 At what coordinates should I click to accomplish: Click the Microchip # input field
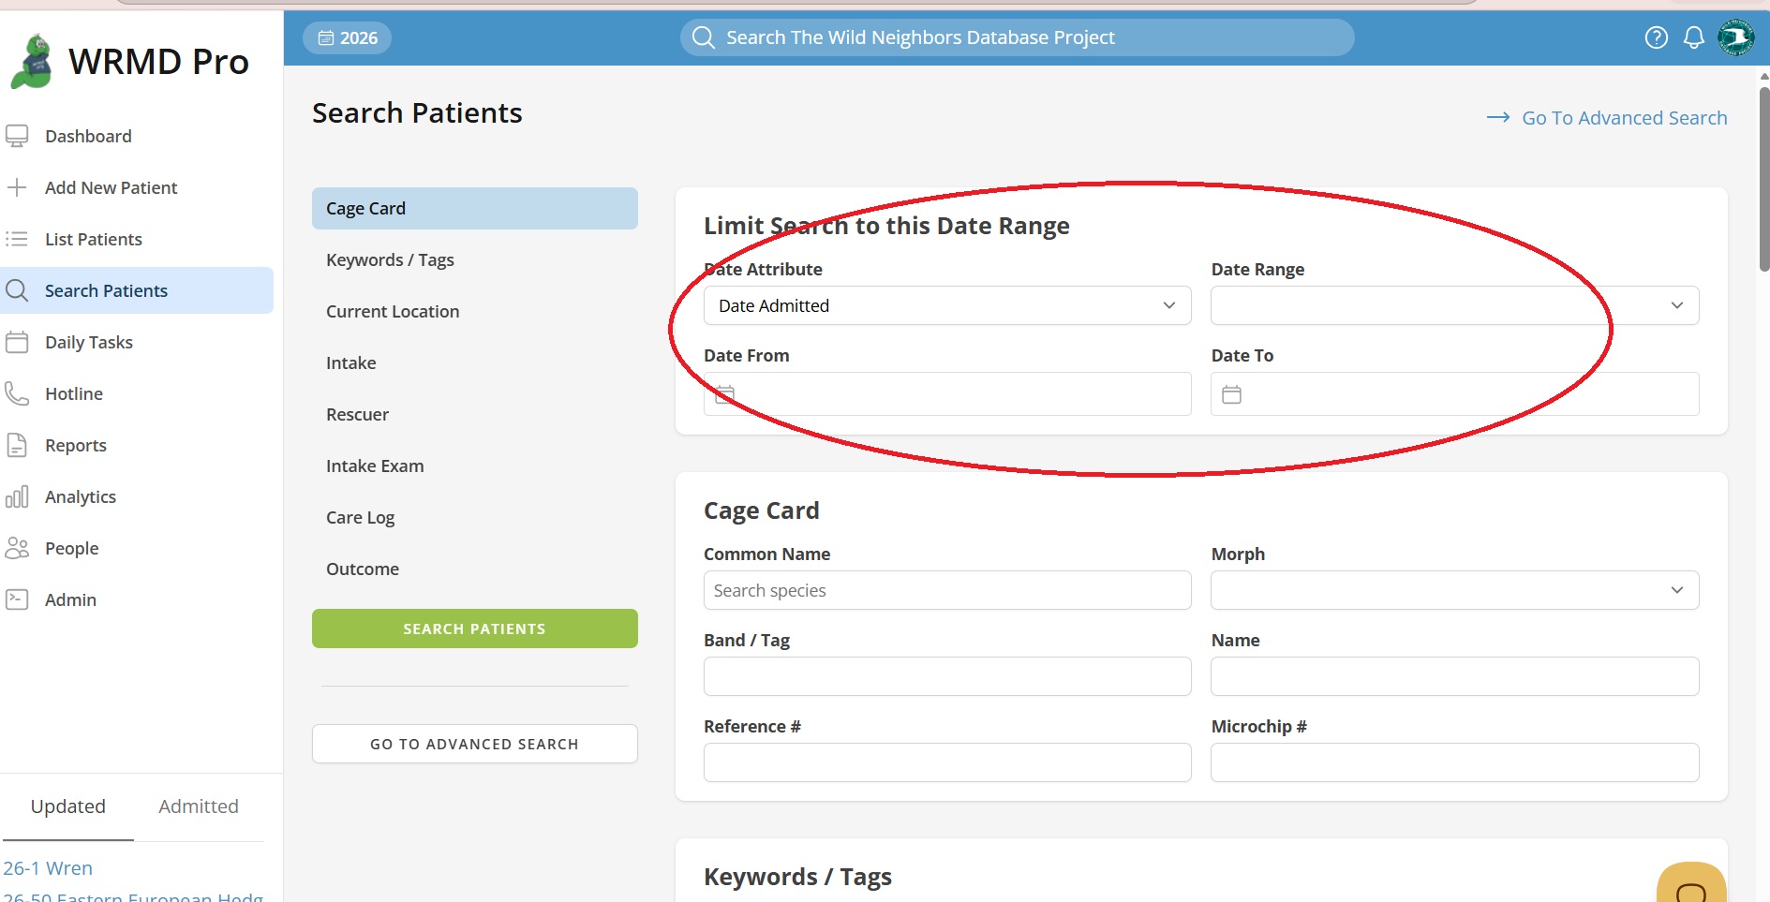[1454, 762]
